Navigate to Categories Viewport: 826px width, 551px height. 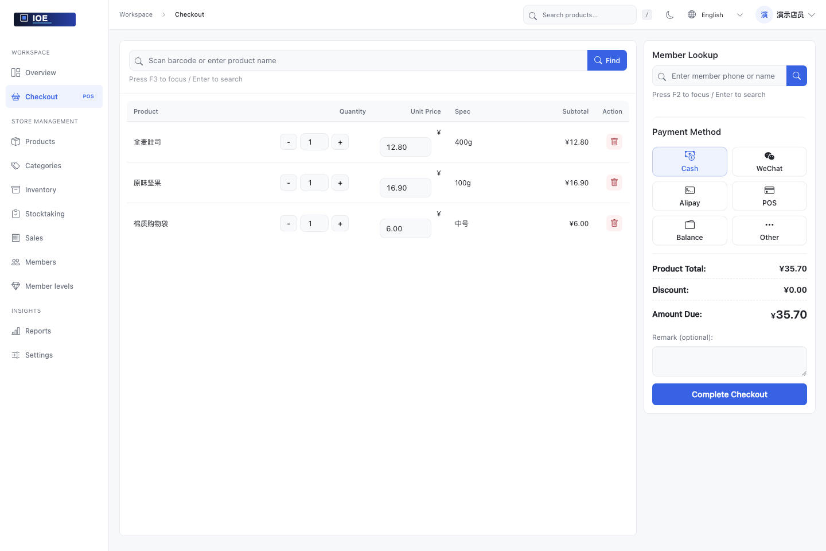pyautogui.click(x=54, y=166)
